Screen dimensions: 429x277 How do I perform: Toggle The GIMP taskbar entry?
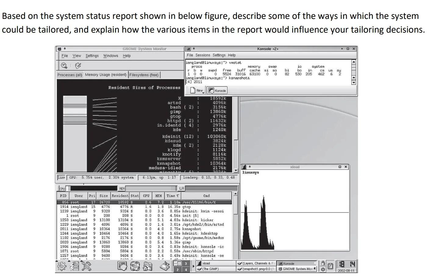pyautogui.click(x=213, y=269)
